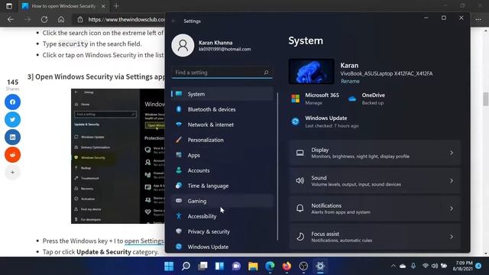Close the How to open Windows Security tab

[103, 6]
